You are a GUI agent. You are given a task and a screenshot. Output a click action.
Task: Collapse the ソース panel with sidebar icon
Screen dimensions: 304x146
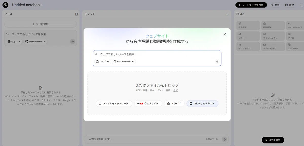click(x=77, y=14)
